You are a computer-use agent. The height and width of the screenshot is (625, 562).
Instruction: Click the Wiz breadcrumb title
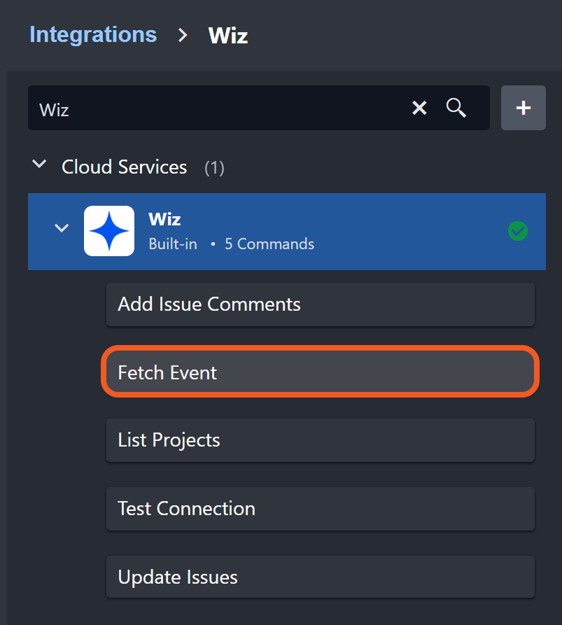[x=228, y=35]
